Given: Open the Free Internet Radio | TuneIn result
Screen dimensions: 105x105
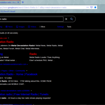Looking at the screenshot, I should click(24, 94).
